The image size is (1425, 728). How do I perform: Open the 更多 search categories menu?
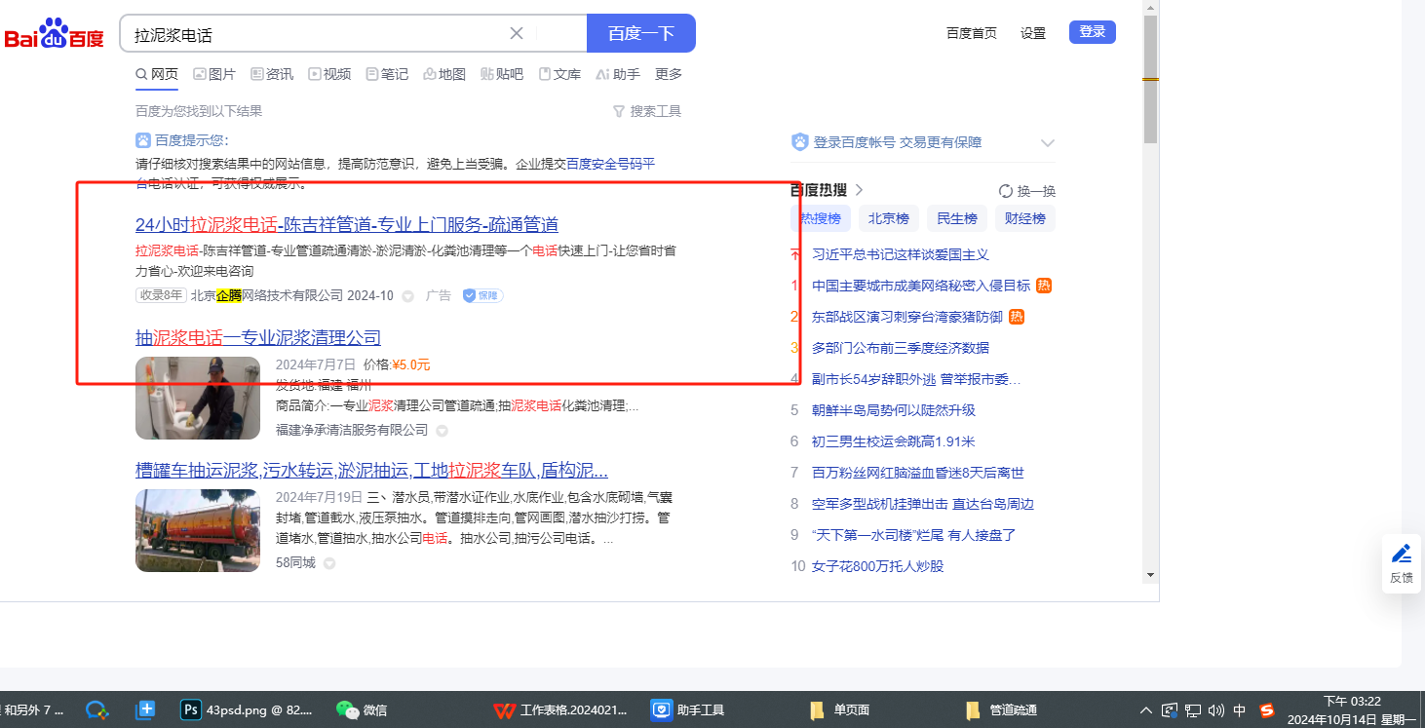coord(669,74)
